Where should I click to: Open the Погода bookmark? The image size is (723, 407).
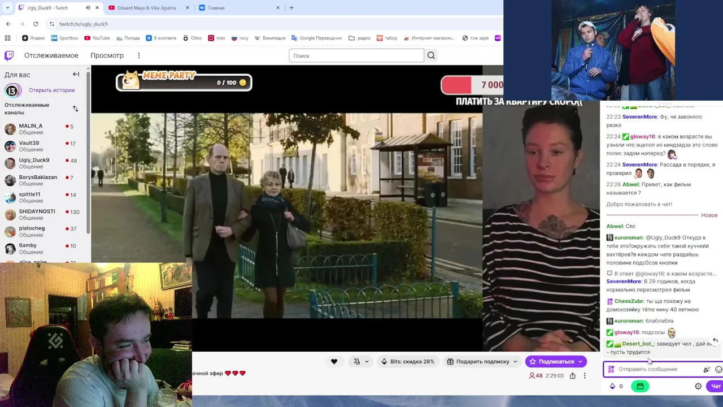[x=128, y=38]
